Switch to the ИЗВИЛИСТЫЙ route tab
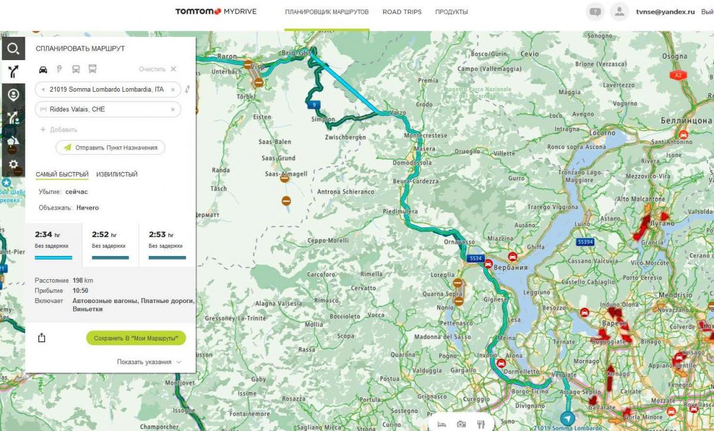This screenshot has width=714, height=431. coord(117,174)
